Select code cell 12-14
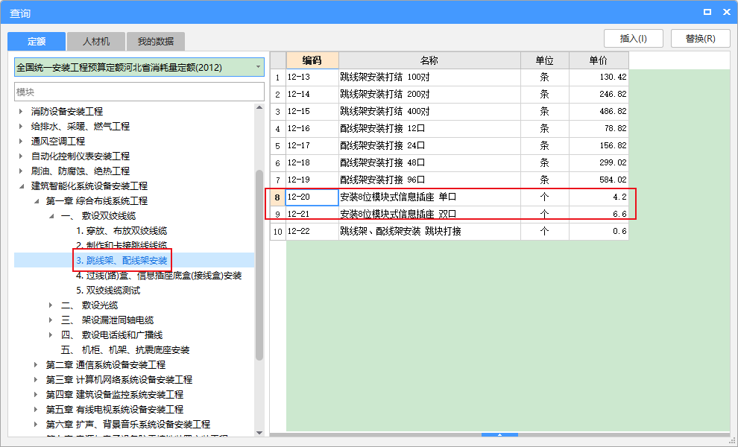 pos(312,94)
